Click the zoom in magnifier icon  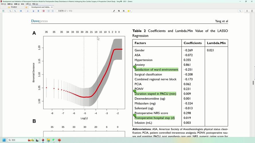pos(15,11)
